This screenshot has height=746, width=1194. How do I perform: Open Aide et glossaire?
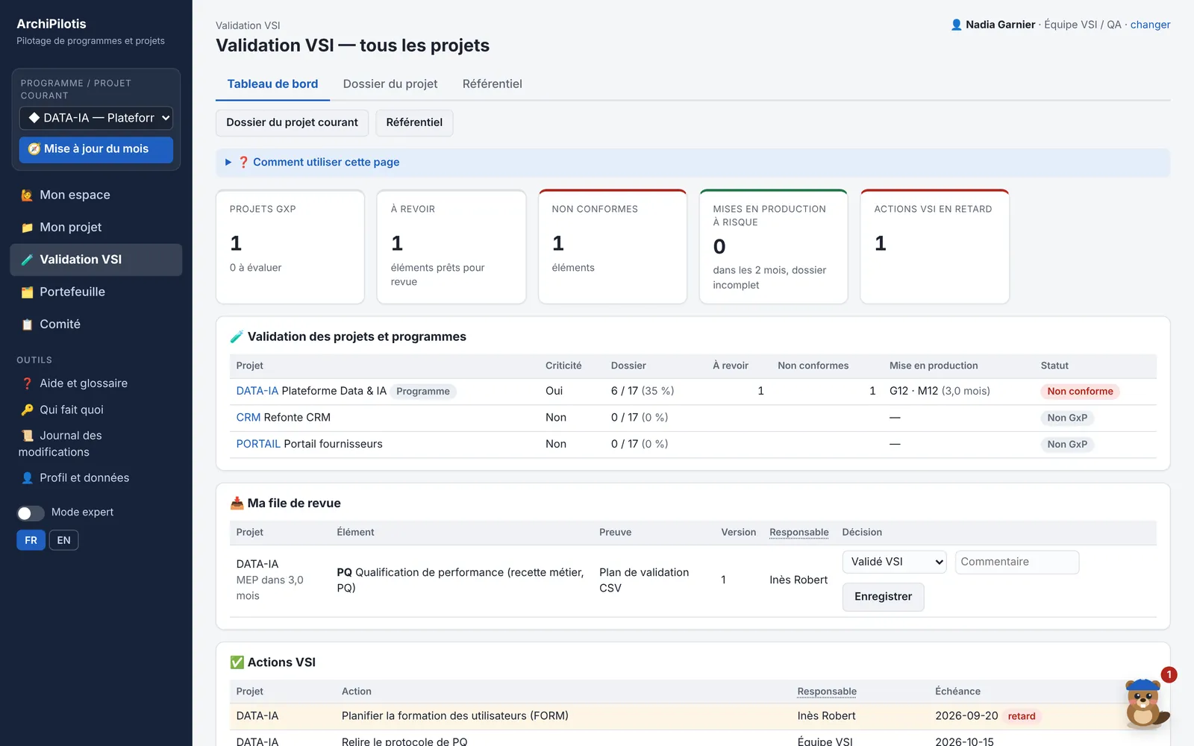click(96, 383)
